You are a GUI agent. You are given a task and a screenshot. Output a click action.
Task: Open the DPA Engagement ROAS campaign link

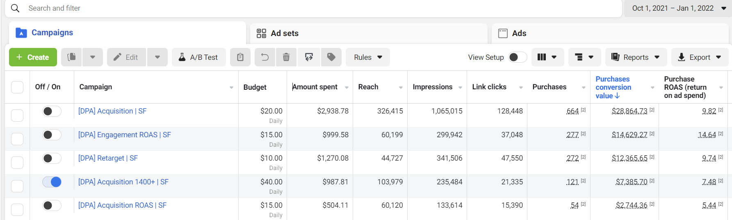tap(125, 135)
